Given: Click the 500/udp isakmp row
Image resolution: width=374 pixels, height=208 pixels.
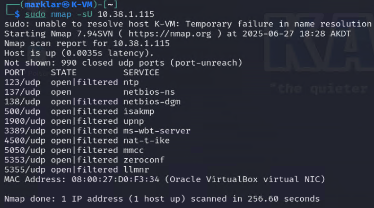Looking at the screenshot, I should tap(79, 112).
